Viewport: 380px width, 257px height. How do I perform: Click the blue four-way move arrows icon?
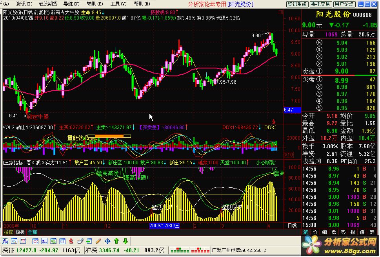click(x=107, y=241)
